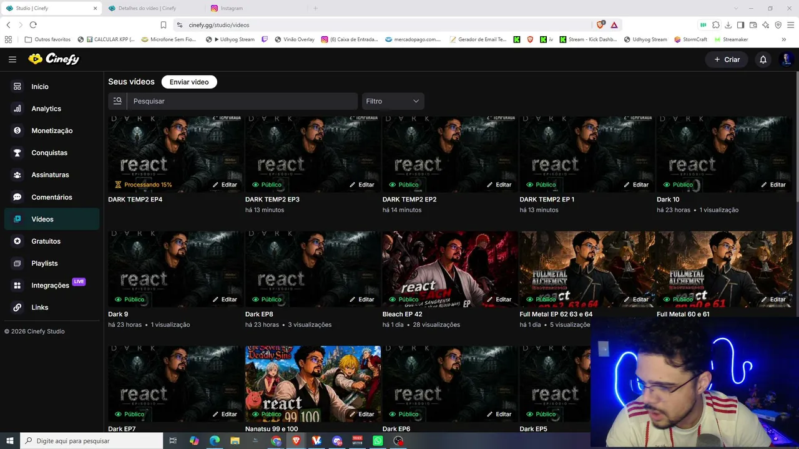Open the browser downloads icon

coord(728,25)
